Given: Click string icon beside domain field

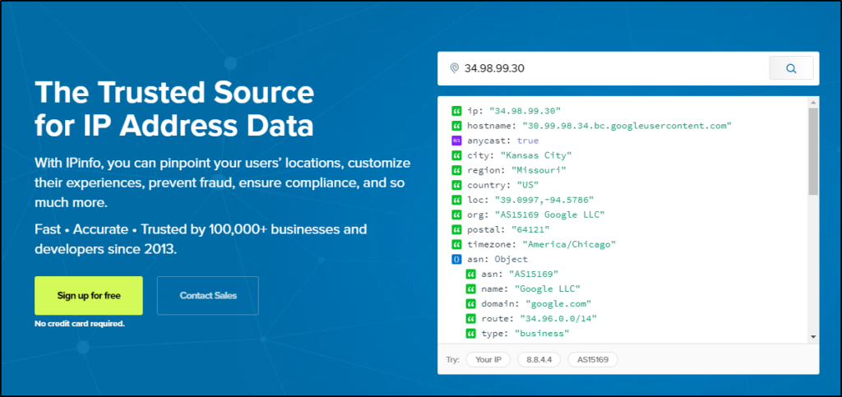Looking at the screenshot, I should [x=471, y=304].
